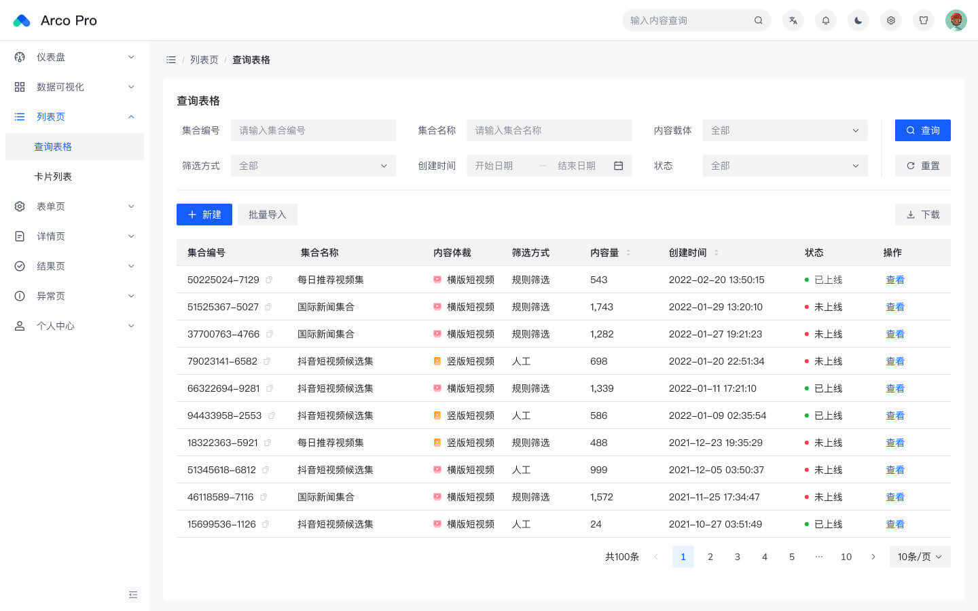The image size is (978, 611).
Task: Open the 内容载体 dropdown
Action: tap(785, 130)
